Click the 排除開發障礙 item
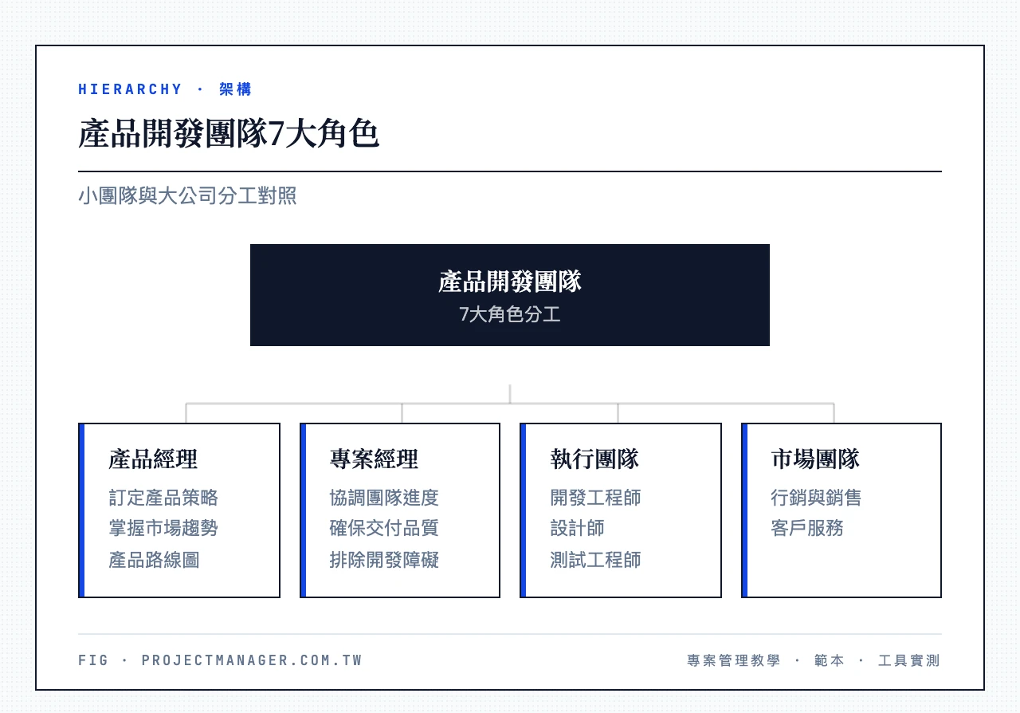1020x713 pixels. (x=384, y=560)
